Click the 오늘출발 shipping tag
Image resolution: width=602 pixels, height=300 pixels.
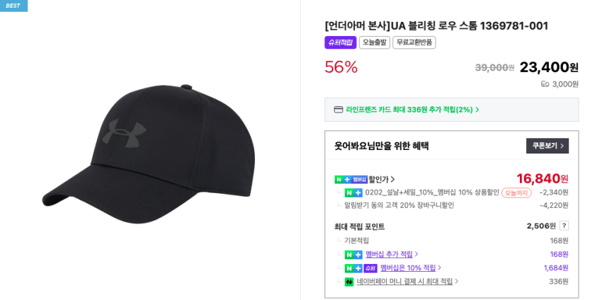(374, 42)
